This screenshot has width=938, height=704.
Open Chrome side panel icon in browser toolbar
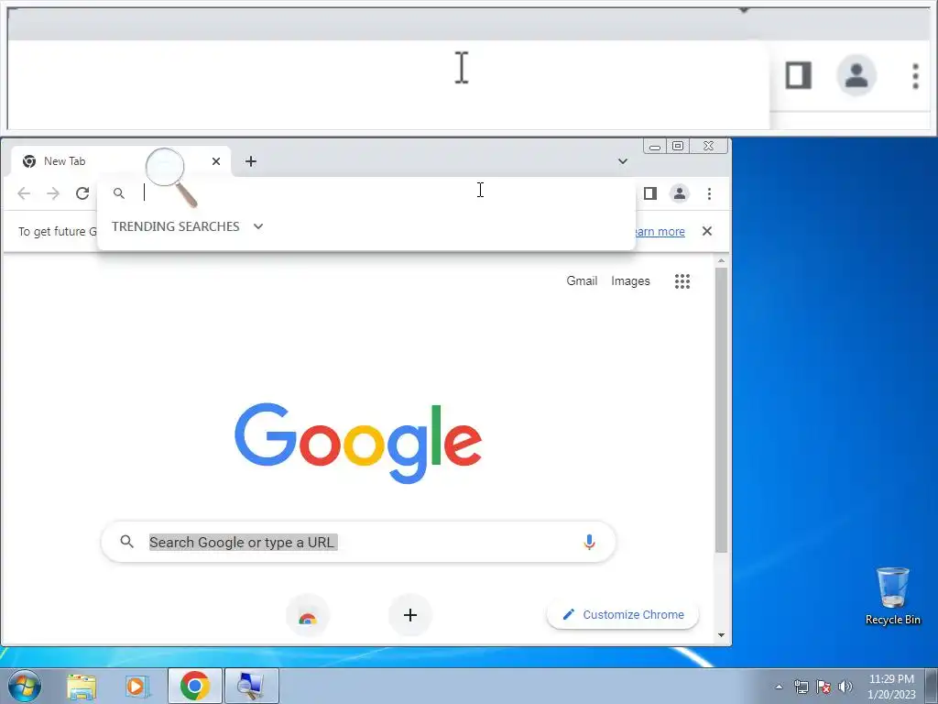pyautogui.click(x=650, y=193)
